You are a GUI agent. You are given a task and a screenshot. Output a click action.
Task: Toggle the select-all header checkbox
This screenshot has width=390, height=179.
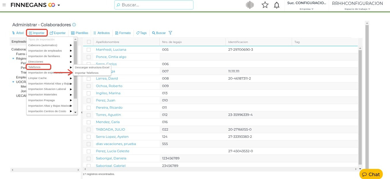89,42
